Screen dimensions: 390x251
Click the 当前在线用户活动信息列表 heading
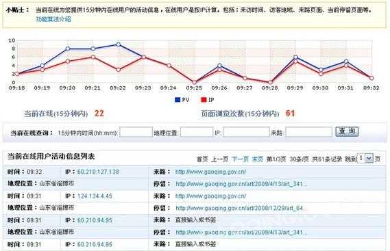(51, 157)
